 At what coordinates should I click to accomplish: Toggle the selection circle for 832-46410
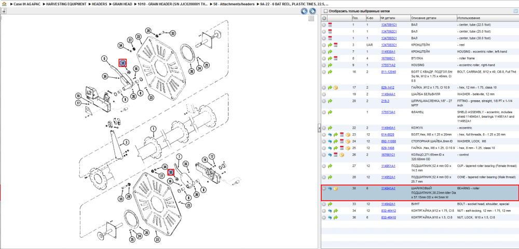coord(324,217)
